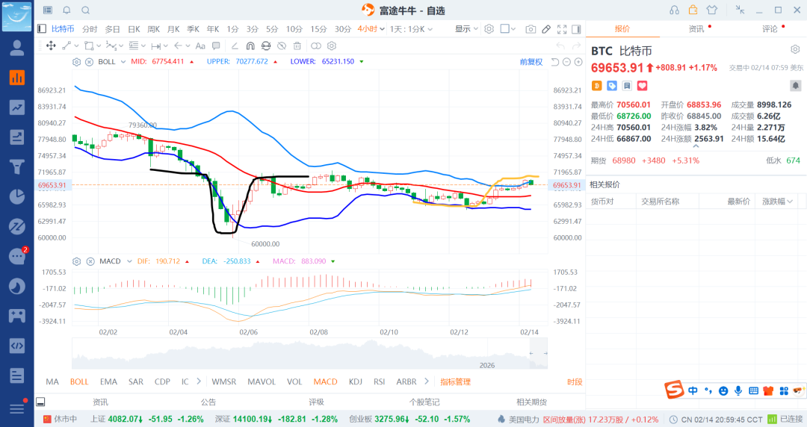Open 指标管理 indicator management
Viewport: 807px width, 427px height.
[x=455, y=381]
